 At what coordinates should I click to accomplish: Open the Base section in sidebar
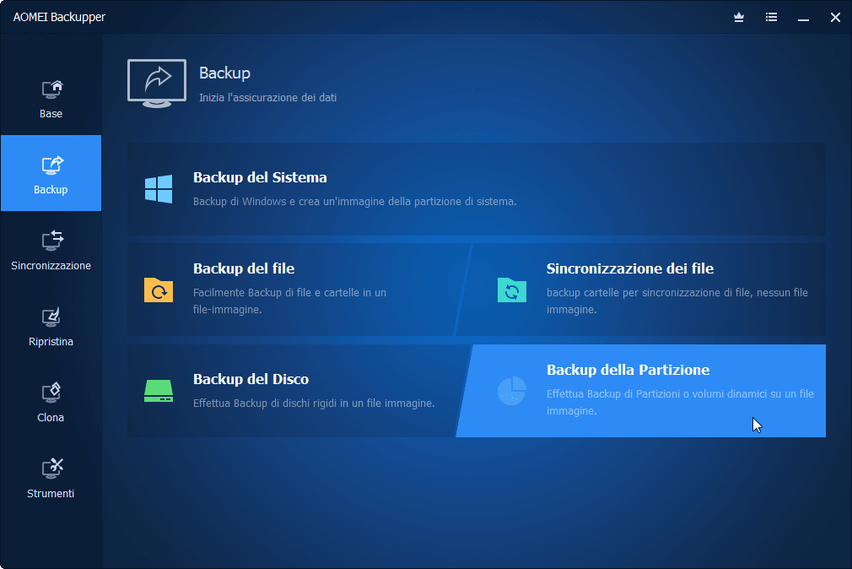pyautogui.click(x=51, y=97)
